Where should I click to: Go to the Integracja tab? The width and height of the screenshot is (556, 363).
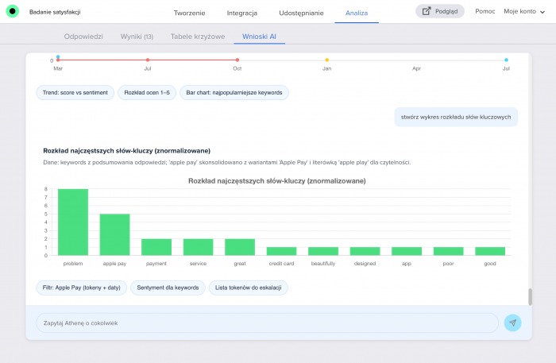pos(241,13)
